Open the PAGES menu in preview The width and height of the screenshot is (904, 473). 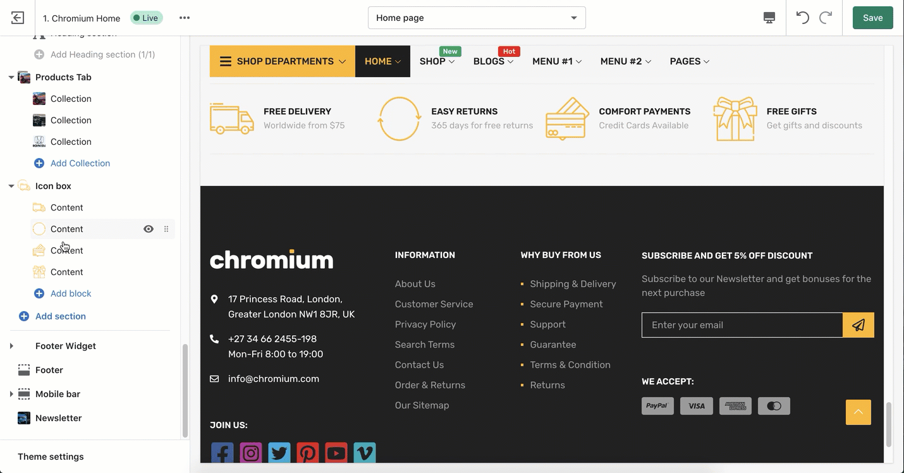pos(690,61)
